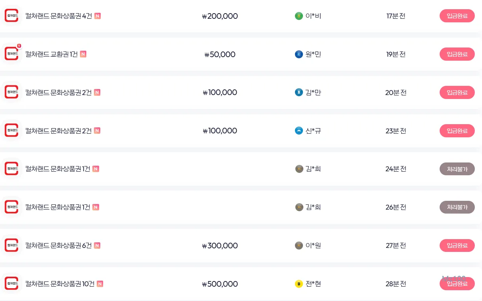The image size is (482, 301).
Task: Click the N badge next to 문화상품권 6건
Action: [97, 246]
